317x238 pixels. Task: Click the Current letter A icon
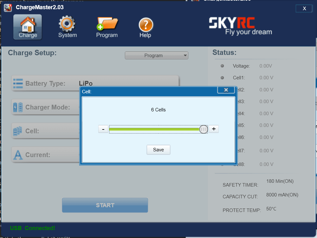click(18, 155)
